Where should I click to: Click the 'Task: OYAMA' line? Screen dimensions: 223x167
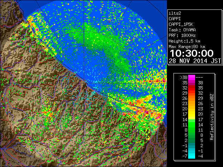[182, 30]
